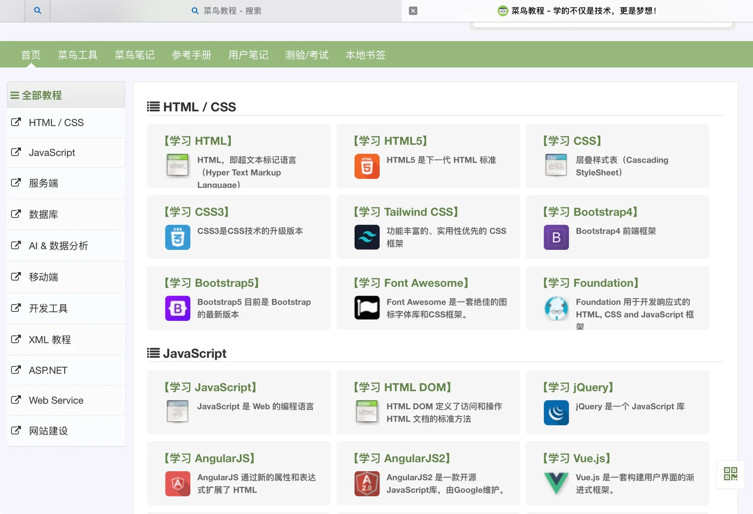This screenshot has width=753, height=514.
Task: Select XML 教程 in the sidebar
Action: [66, 340]
